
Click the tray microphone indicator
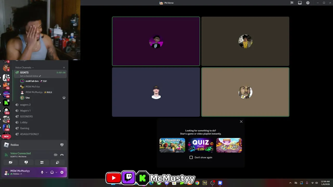[307, 183]
